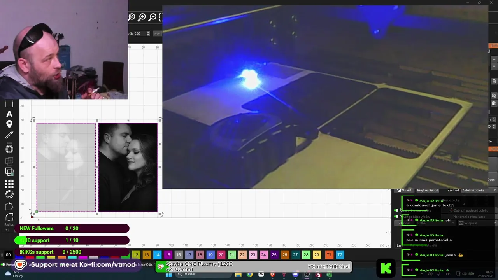Click the stepper beside the 0,00 field
The image size is (498, 280).
click(148, 33)
